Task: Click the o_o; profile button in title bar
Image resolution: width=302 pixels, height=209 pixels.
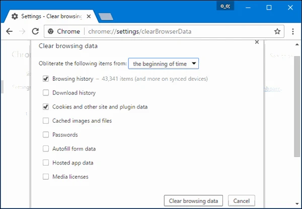Action: (x=225, y=6)
